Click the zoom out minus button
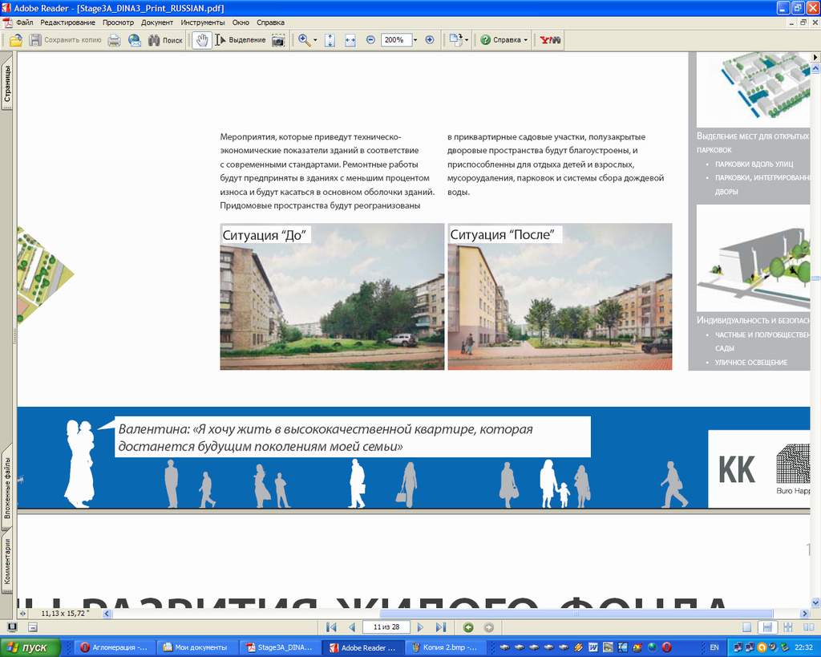Screen dimensions: 821x657 370,40
